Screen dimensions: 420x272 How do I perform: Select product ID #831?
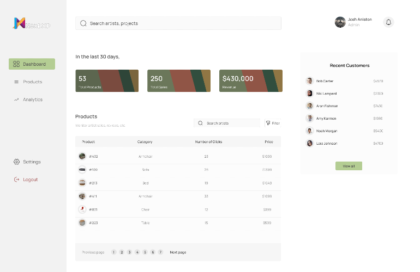(93, 209)
